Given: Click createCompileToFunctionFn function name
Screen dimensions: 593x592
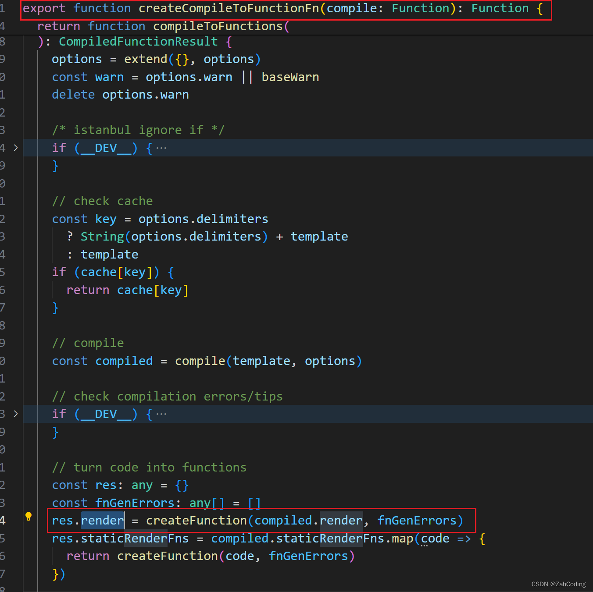Looking at the screenshot, I should (x=229, y=8).
